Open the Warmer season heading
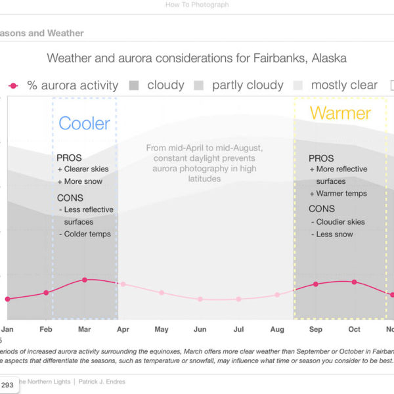The height and width of the screenshot is (394, 394). 340,112
